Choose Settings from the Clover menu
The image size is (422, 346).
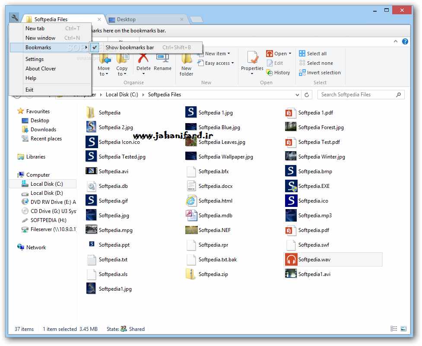click(35, 59)
